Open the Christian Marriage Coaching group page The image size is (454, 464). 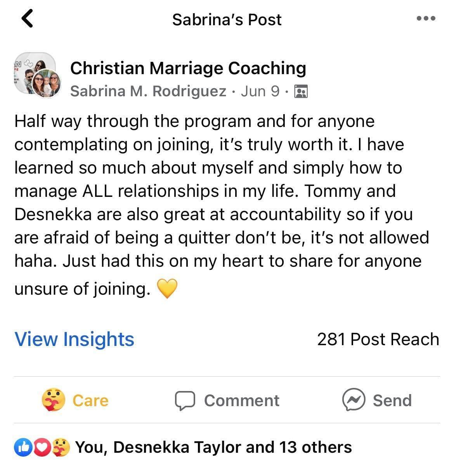point(188,68)
